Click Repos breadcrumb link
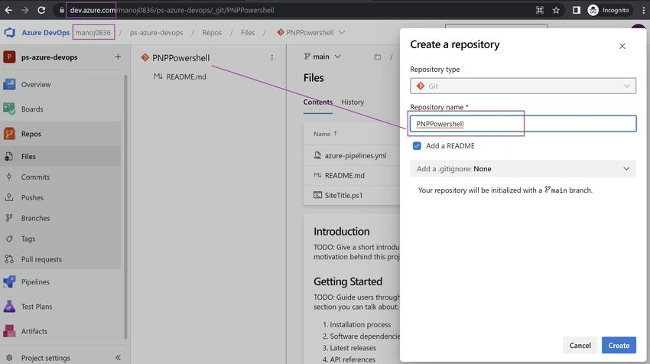The height and width of the screenshot is (364, 650). (x=212, y=32)
